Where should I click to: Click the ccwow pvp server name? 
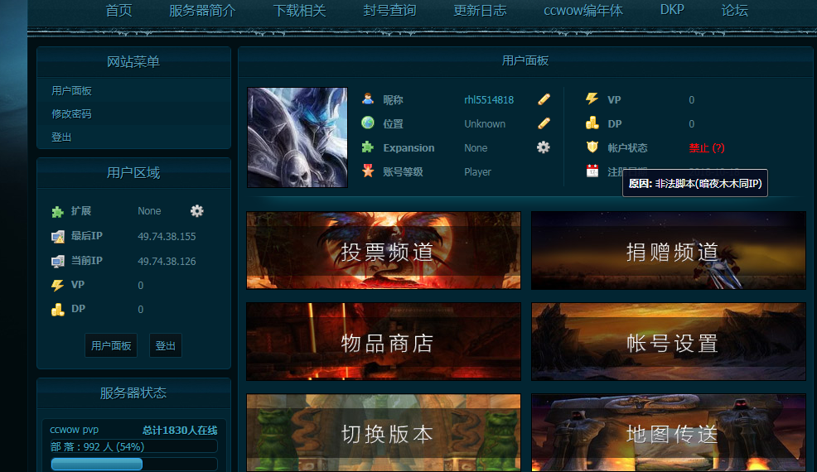[74, 430]
